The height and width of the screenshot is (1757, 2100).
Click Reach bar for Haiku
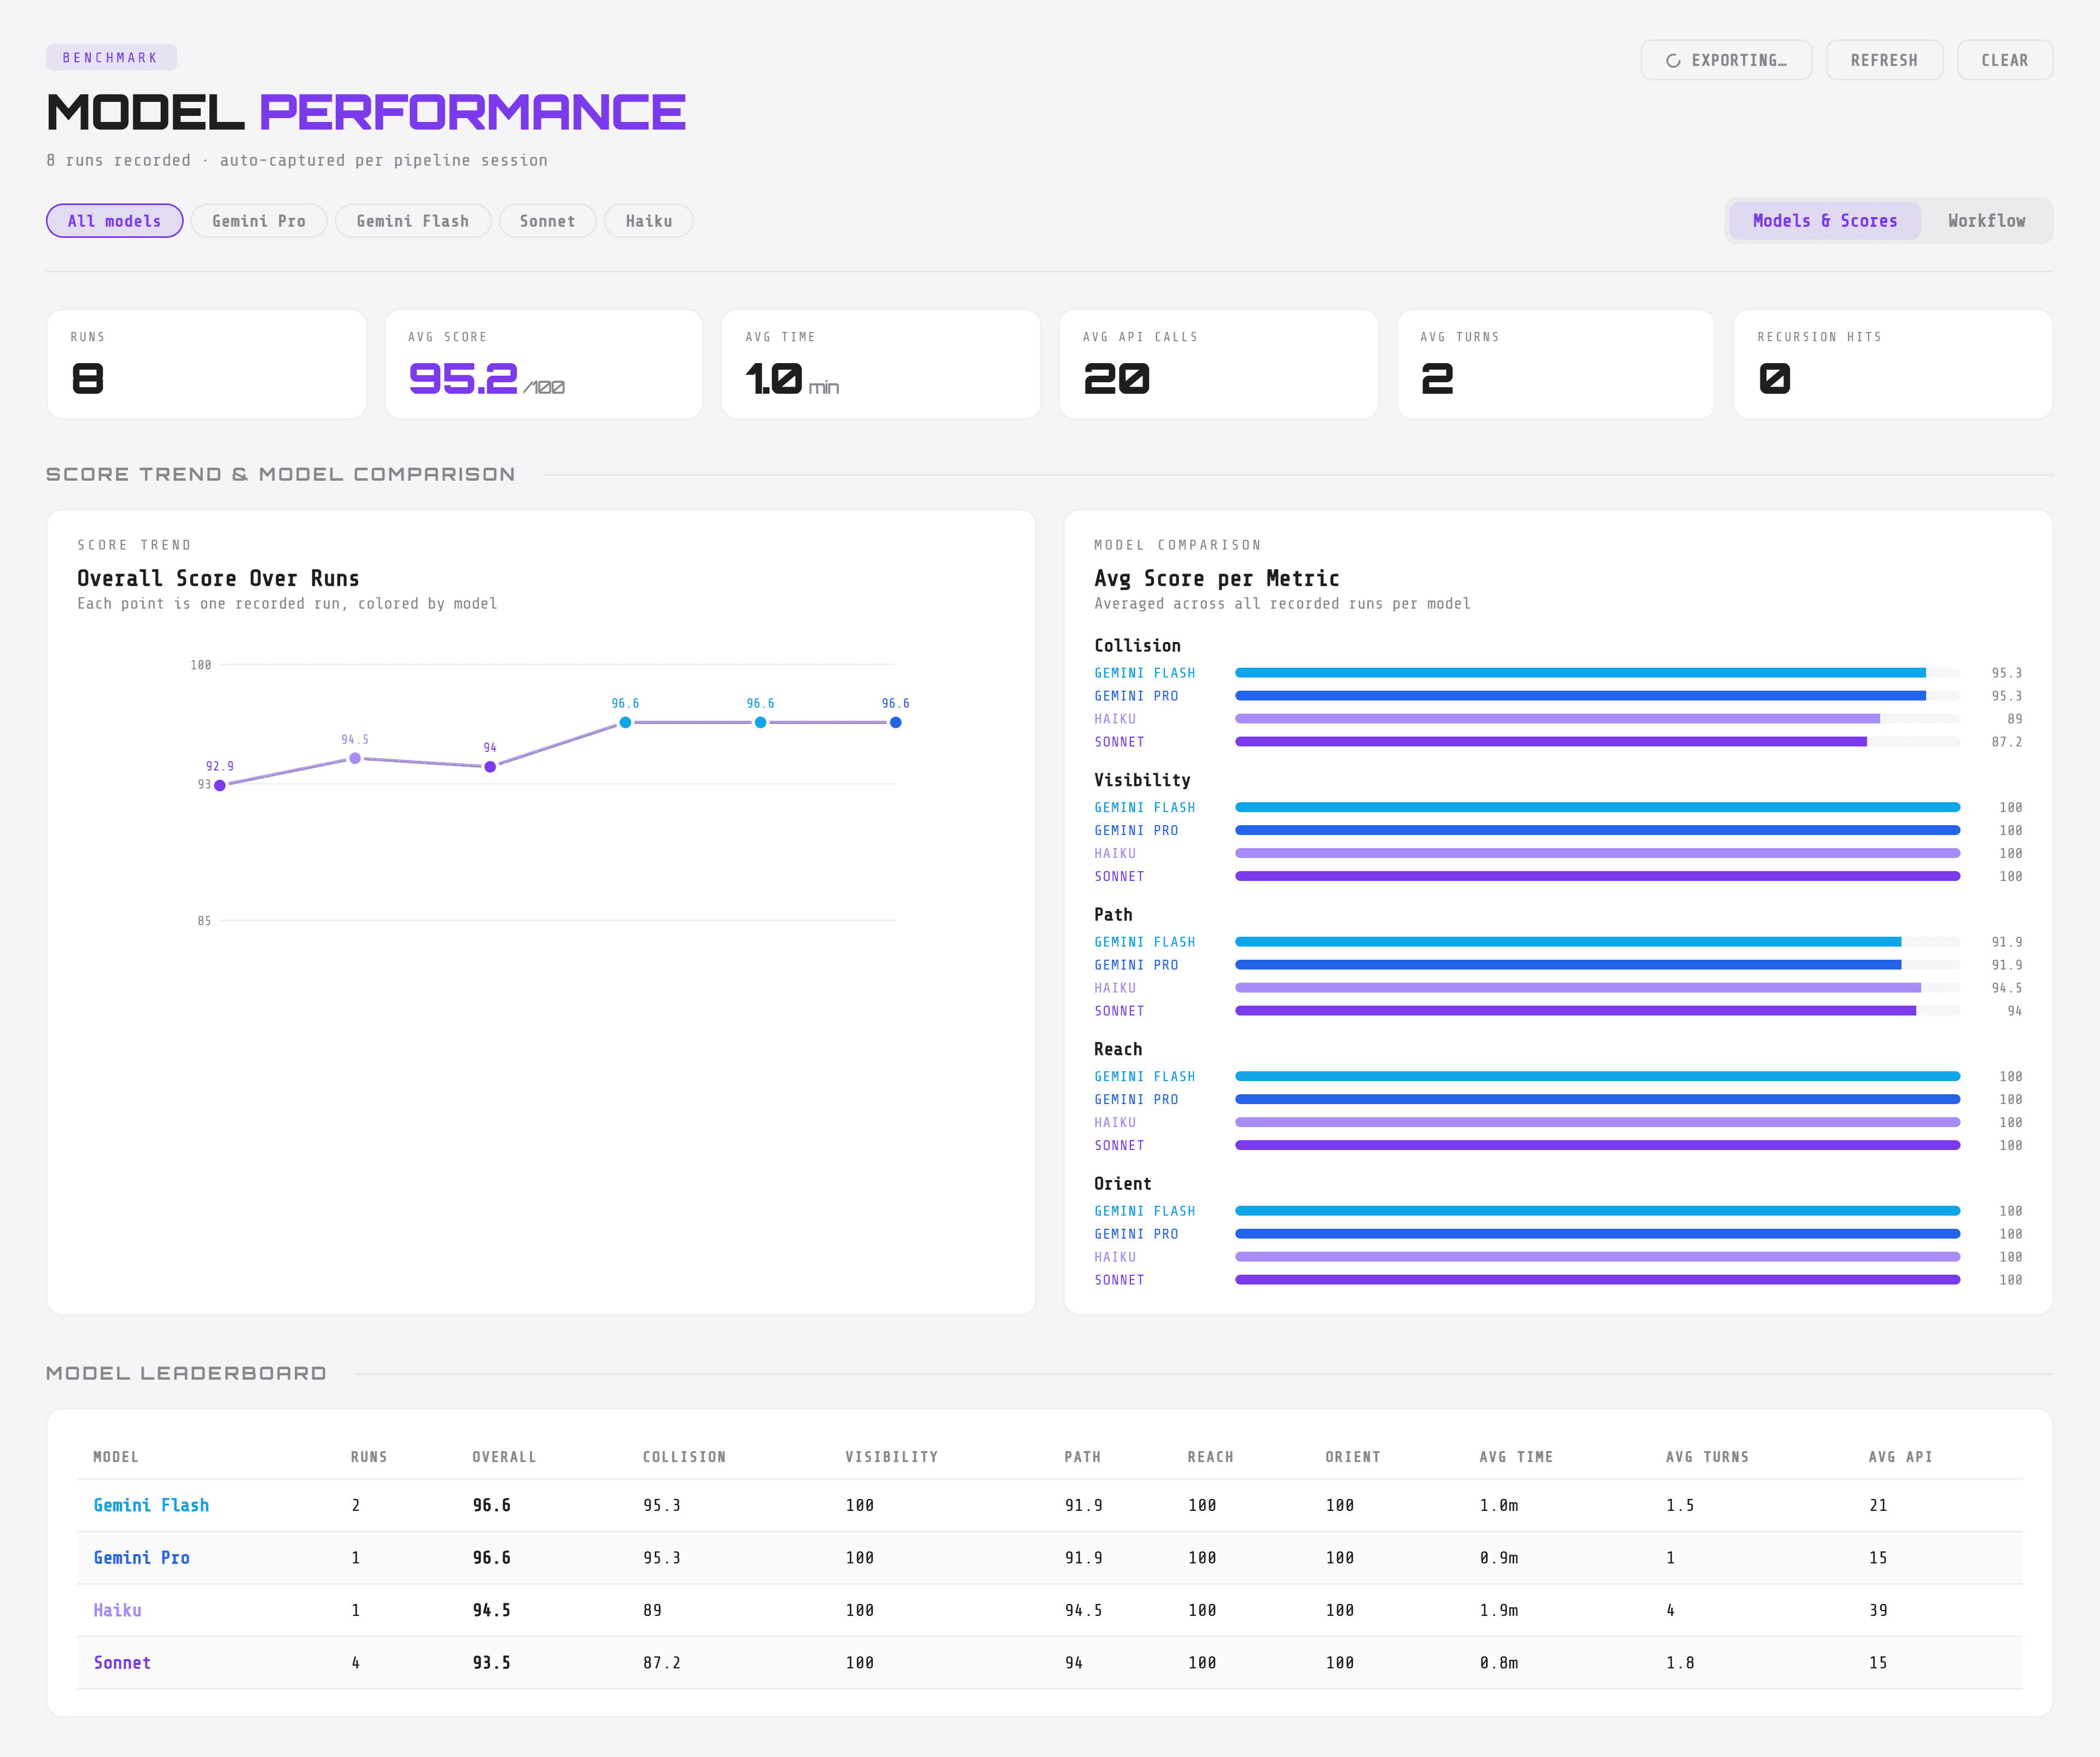click(x=1597, y=1122)
